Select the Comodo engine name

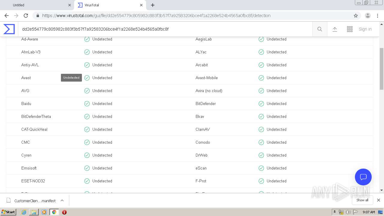203,142
